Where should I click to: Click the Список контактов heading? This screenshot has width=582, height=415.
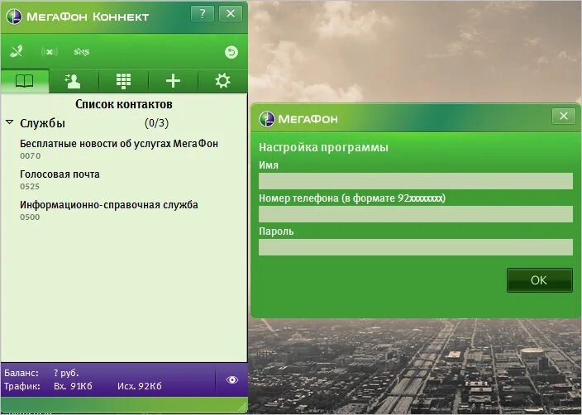coord(124,104)
